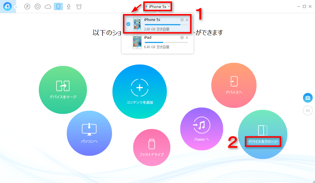Open the video download arrow icon

pos(69,7)
